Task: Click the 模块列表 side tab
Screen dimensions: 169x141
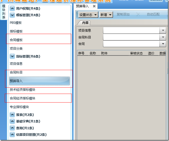Action: pyautogui.click(x=4, y=12)
